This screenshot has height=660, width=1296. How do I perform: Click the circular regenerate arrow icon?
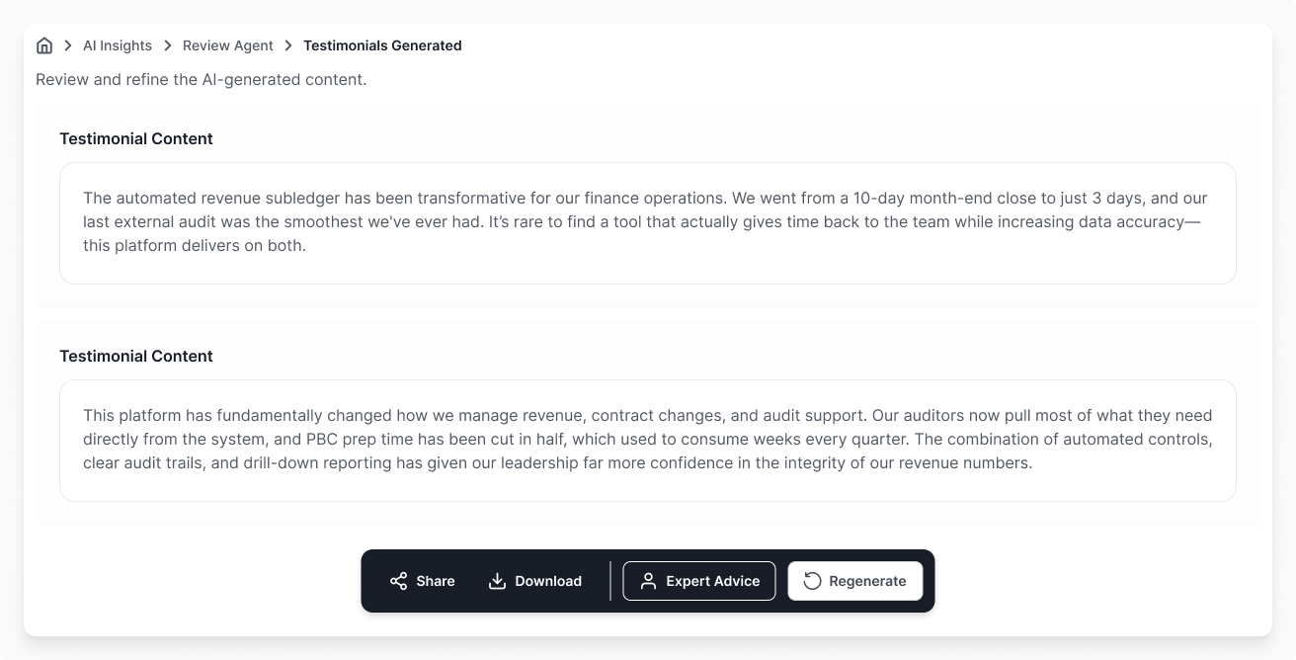tap(812, 581)
